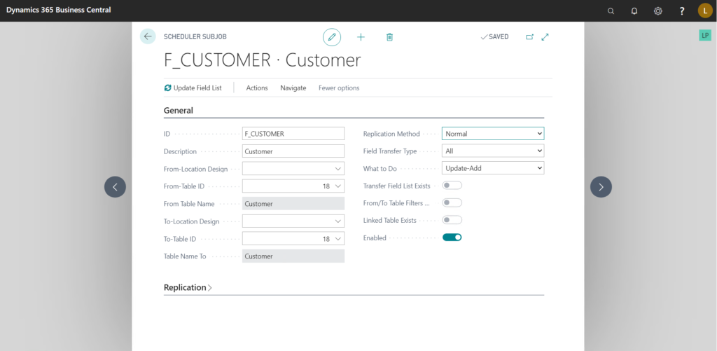This screenshot has height=351, width=717.
Task: Click into the ID field
Action: coord(293,134)
